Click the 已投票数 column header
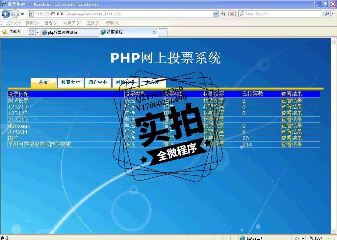The width and height of the screenshot is (337, 240). (x=261, y=94)
